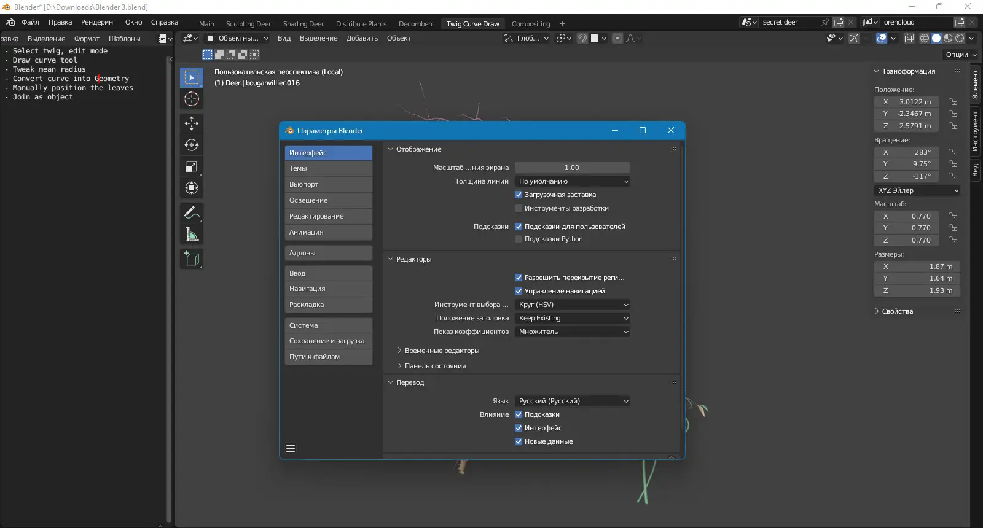Open the Файл menu
983x528 pixels.
[x=30, y=22]
